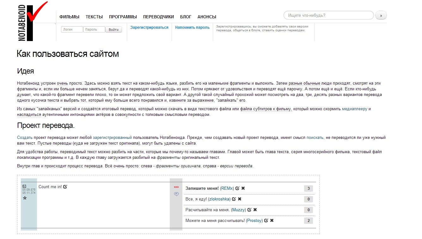Click the heading 'Как пользоваться сайтом'

tap(68, 54)
